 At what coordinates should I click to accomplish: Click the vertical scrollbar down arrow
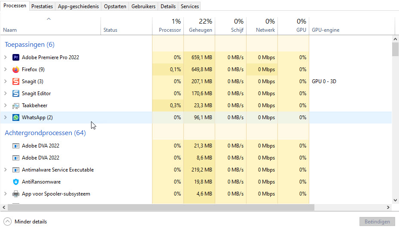click(x=395, y=200)
